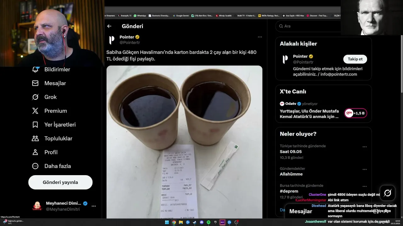403x226 pixels.
Task: Open the Saat 09.05 trending topic
Action: 291,152
